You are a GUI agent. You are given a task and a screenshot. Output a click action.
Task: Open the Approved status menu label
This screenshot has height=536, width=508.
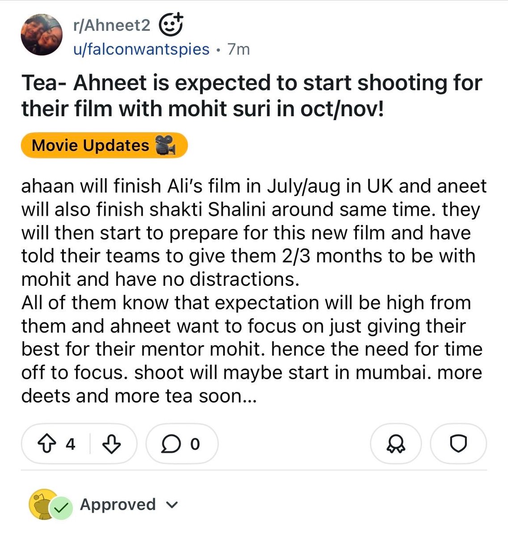tap(118, 504)
